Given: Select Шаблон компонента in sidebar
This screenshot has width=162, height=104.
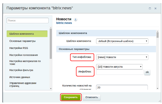Looking at the screenshot, I should pos(27,34).
